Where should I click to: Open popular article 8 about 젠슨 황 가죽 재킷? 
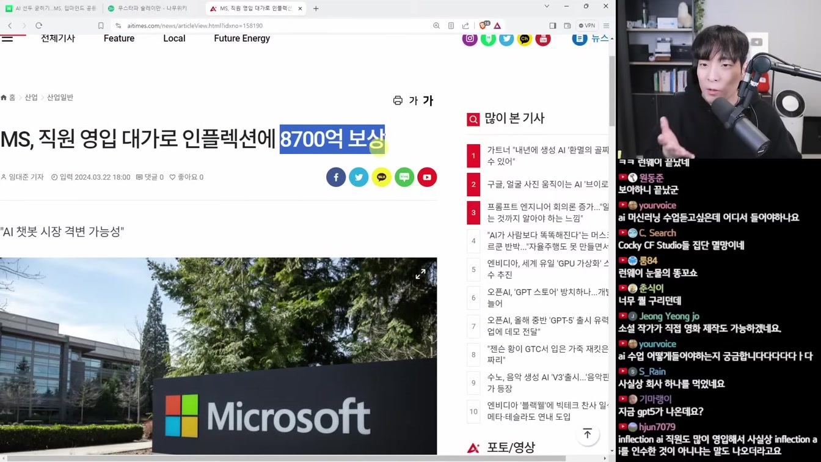coord(548,354)
